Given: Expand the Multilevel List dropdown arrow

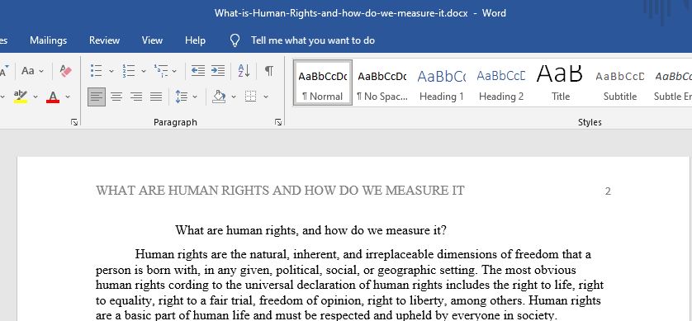Looking at the screenshot, I should (x=174, y=71).
